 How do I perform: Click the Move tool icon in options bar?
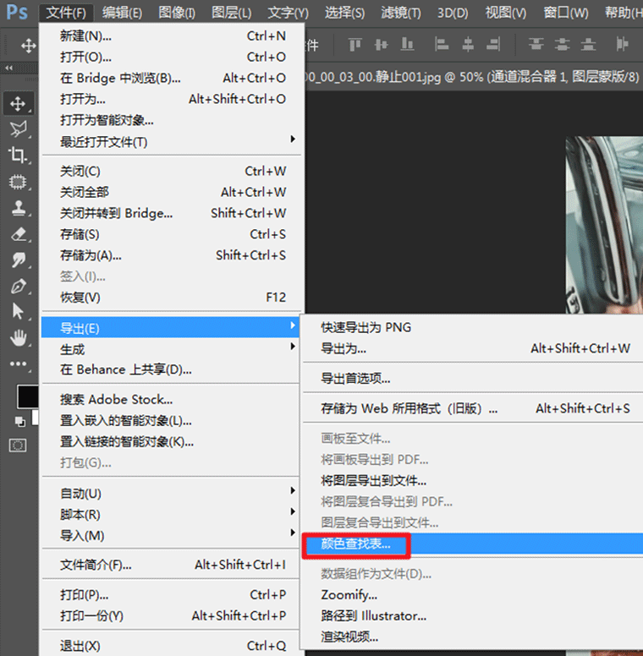(28, 45)
